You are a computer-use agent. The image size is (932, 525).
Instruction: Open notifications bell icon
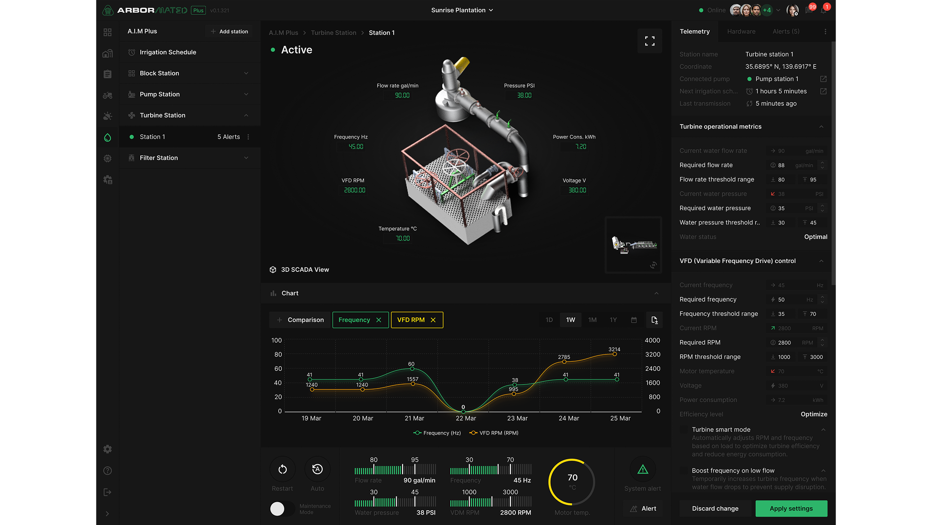824,10
